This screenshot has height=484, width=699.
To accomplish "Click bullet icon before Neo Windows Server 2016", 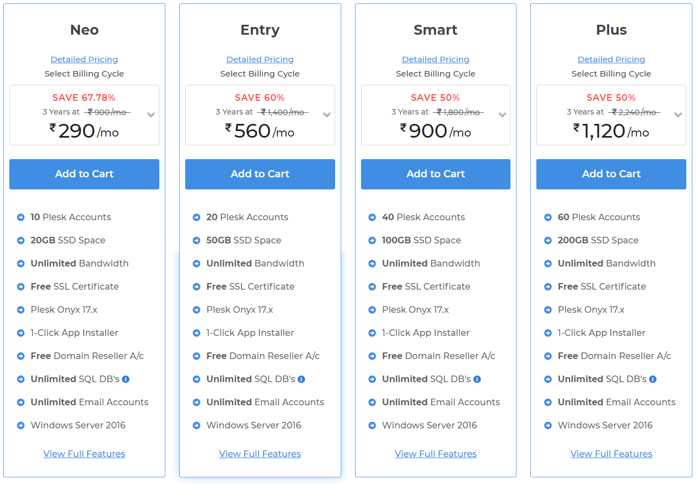I will click(21, 426).
